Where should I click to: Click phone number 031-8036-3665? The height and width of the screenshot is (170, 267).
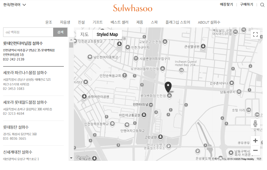click(x=15, y=138)
